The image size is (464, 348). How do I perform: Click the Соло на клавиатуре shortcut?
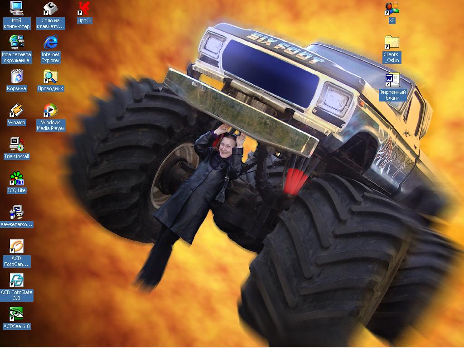[50, 8]
